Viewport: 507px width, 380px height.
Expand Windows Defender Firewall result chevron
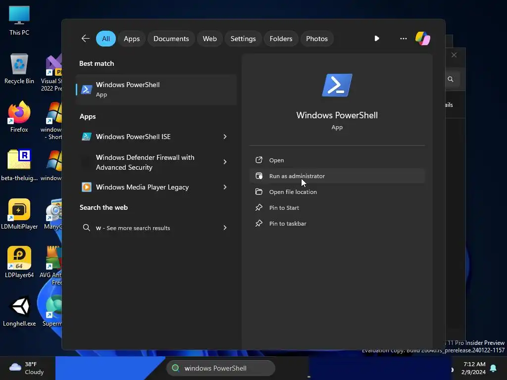pyautogui.click(x=225, y=162)
